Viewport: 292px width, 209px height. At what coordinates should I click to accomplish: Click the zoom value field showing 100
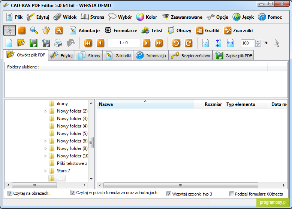tap(248, 43)
